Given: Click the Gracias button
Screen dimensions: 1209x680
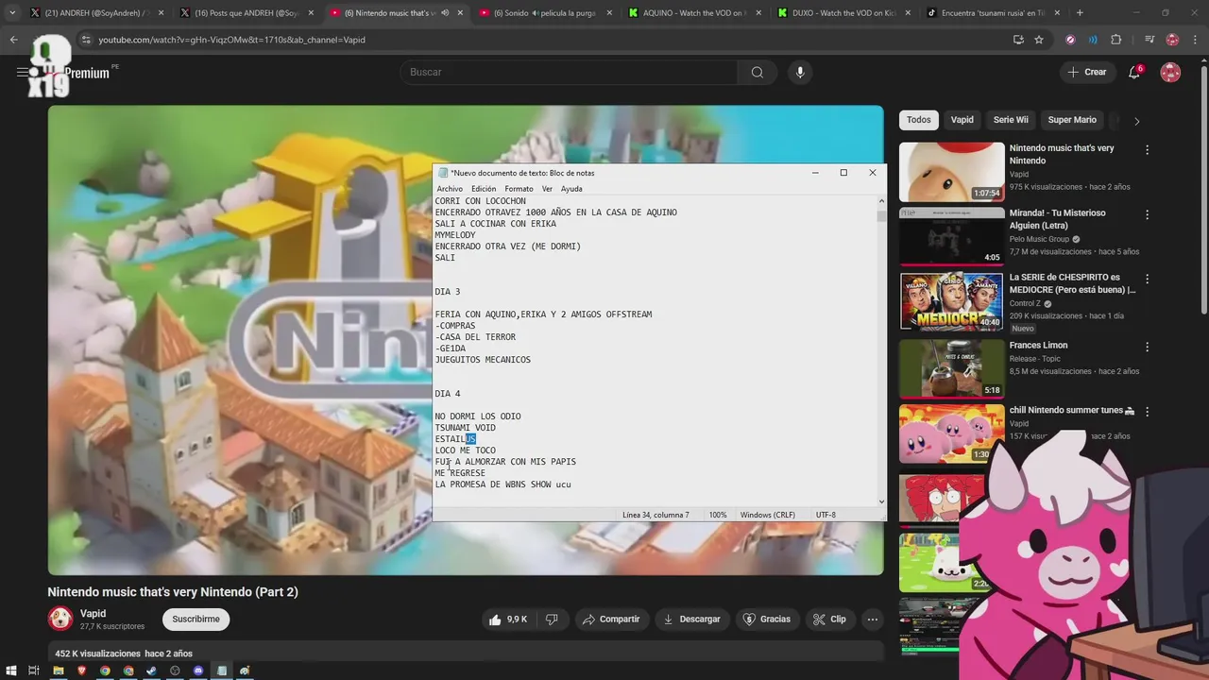Looking at the screenshot, I should [767, 620].
